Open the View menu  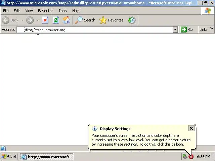29,11
